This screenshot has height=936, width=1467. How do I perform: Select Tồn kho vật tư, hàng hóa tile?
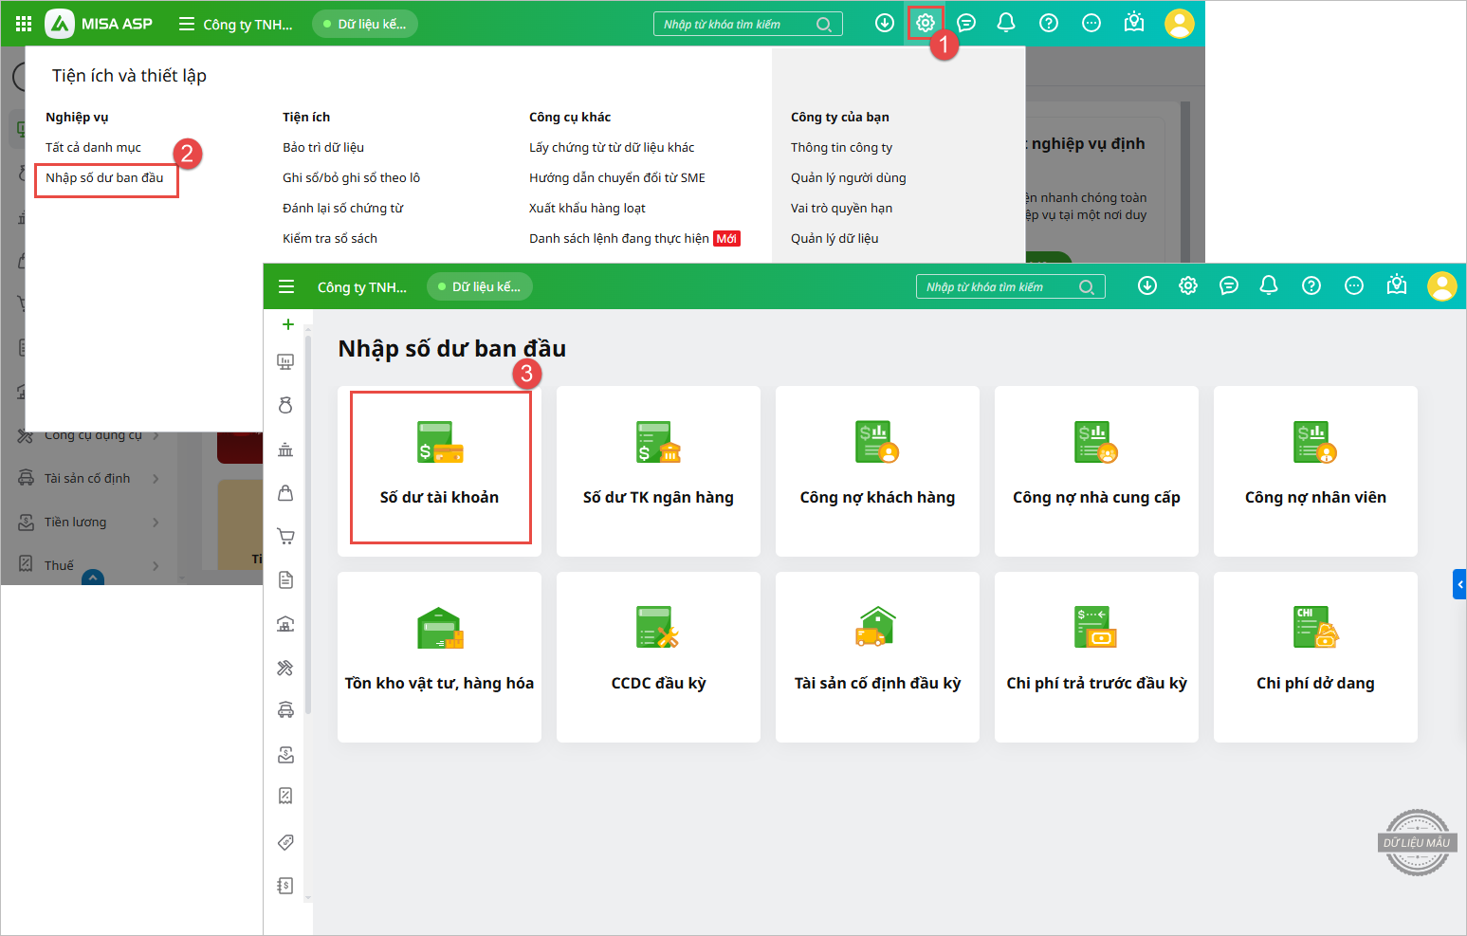(x=439, y=656)
